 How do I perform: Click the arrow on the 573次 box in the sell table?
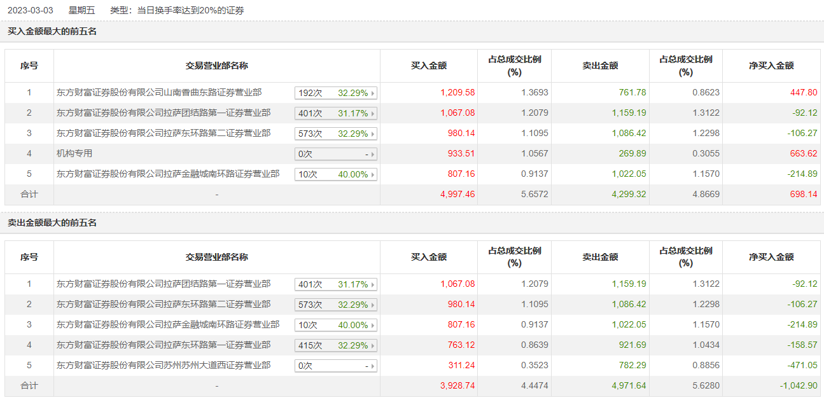coord(373,305)
